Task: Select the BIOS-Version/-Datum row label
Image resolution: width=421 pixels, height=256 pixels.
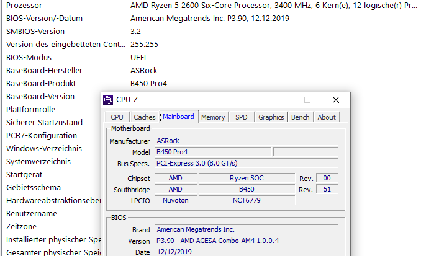Action: click(44, 19)
